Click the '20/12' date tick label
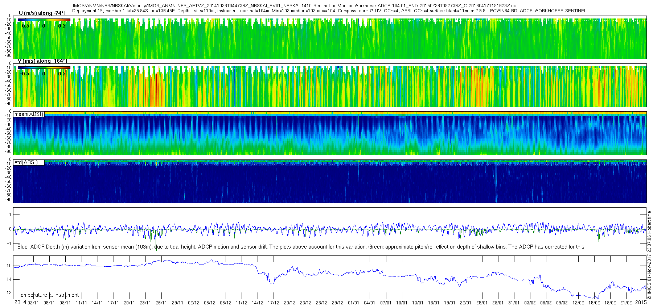Image resolution: width=653 pixels, height=308 pixels. click(290, 303)
